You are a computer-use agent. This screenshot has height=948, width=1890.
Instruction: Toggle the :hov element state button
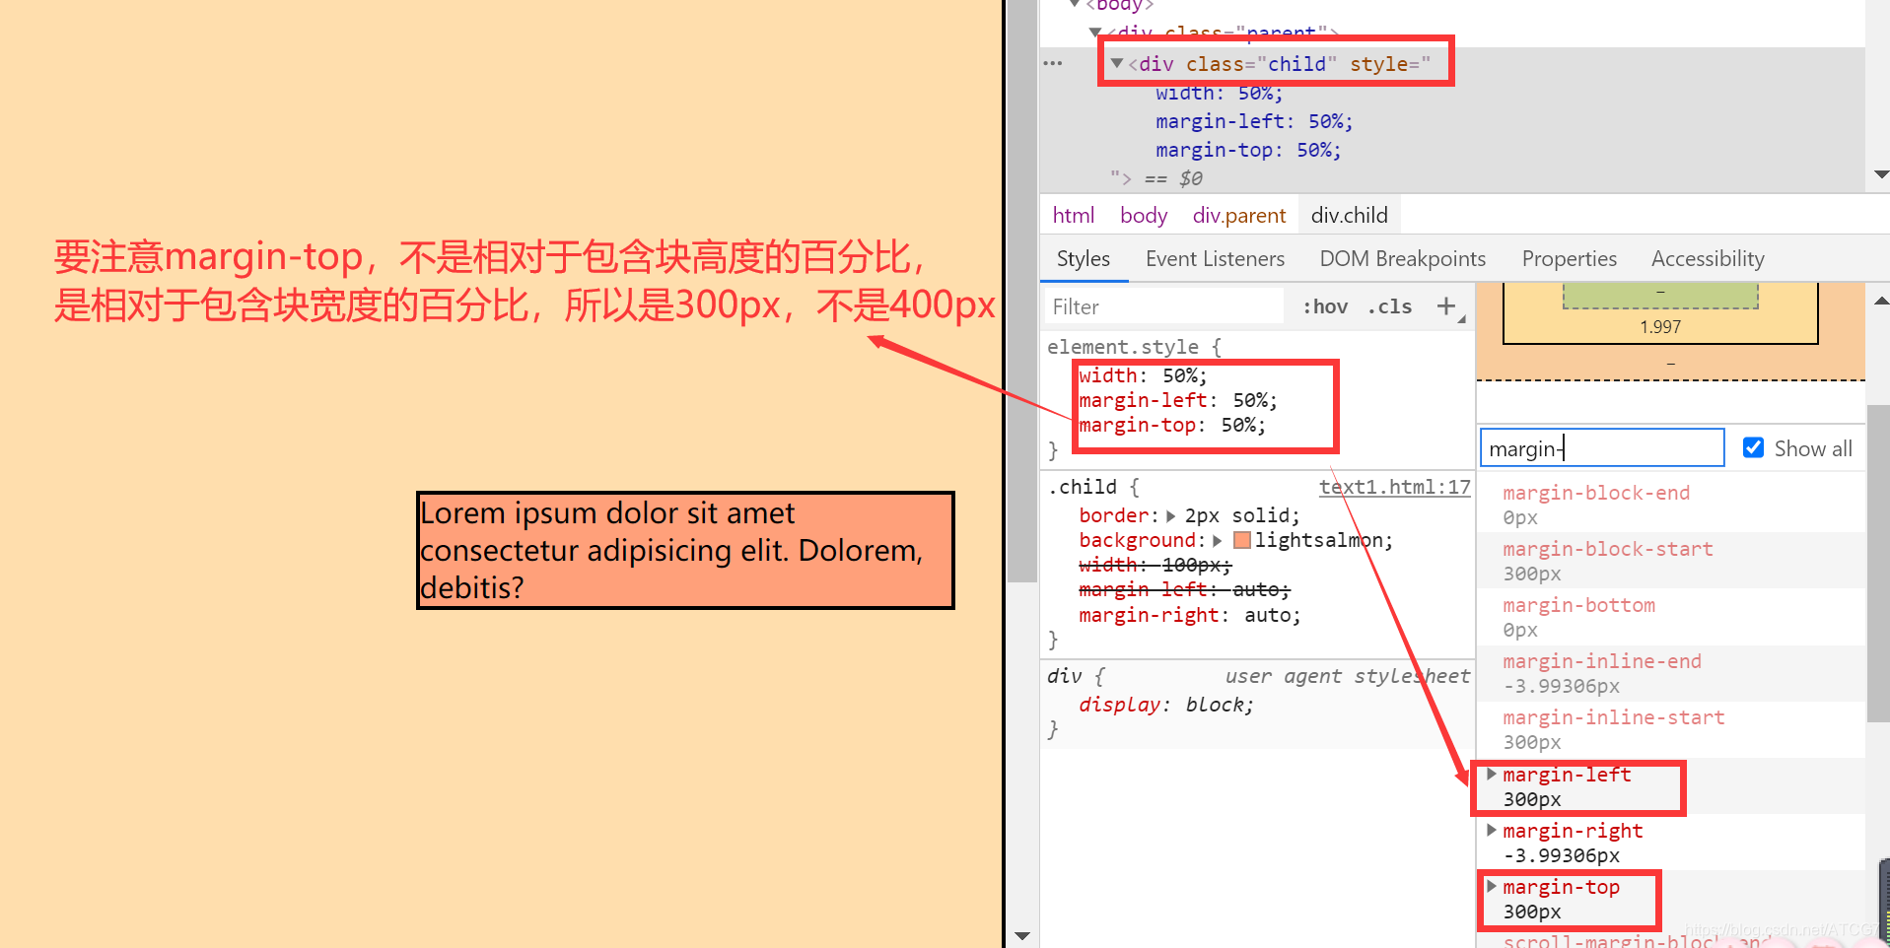pos(1325,306)
